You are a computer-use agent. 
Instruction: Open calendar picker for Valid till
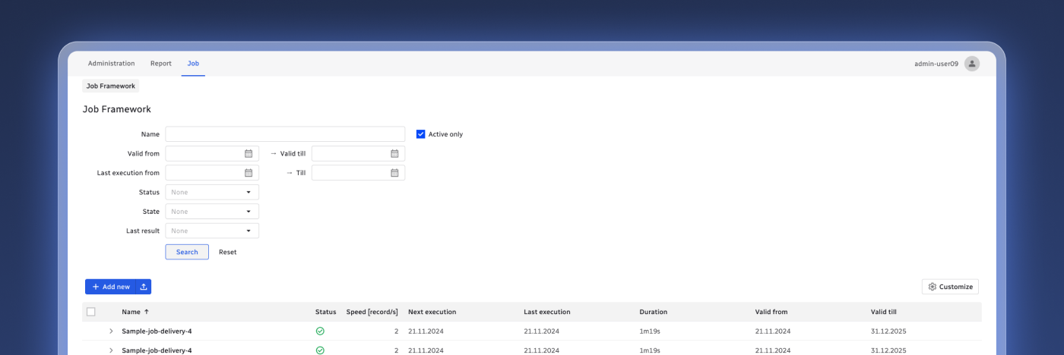394,153
